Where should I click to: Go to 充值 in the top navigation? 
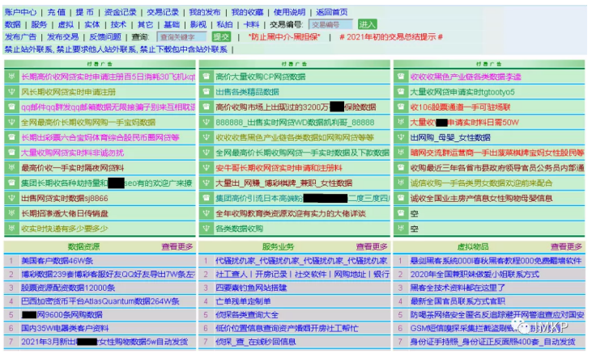(x=56, y=12)
